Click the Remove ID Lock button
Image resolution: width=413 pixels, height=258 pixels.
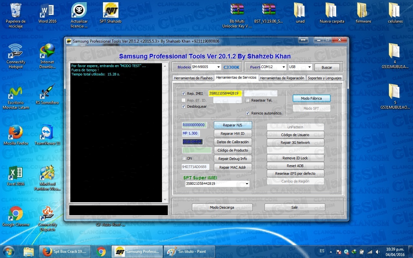pyautogui.click(x=295, y=158)
